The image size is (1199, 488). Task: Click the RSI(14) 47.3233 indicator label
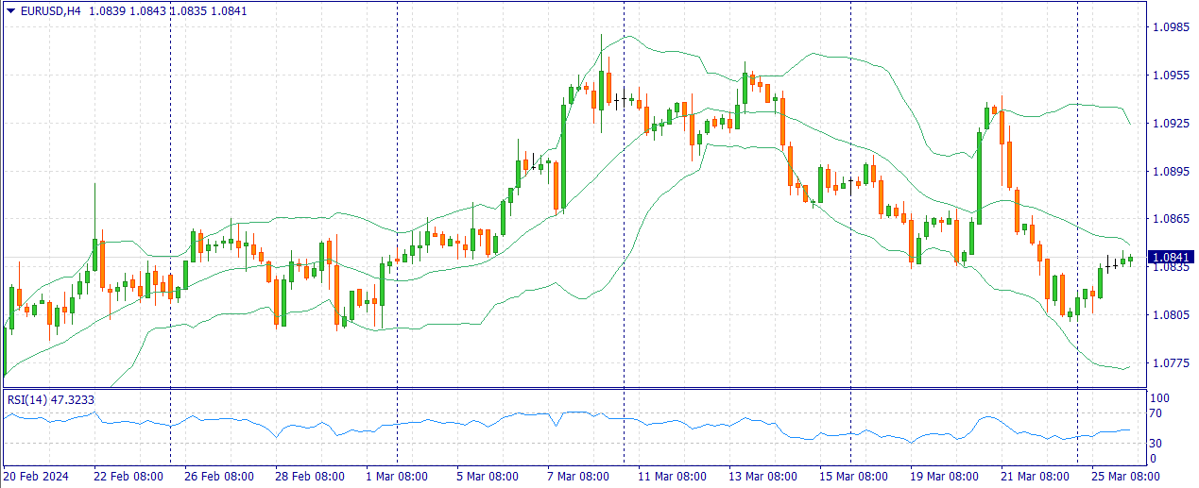pos(51,400)
